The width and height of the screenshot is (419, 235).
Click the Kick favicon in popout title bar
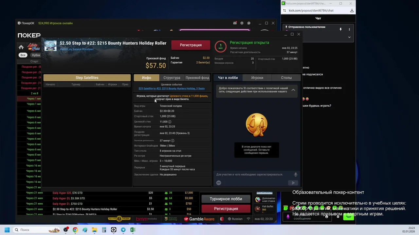click(x=283, y=4)
